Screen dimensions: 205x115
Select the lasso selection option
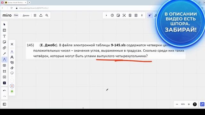pos(12,73)
